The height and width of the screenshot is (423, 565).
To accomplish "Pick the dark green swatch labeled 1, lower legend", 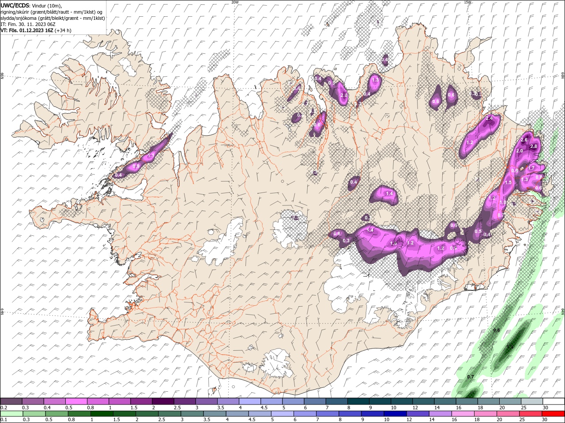I will (102, 414).
